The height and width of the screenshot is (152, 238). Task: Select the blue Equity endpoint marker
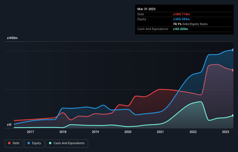coord(233,50)
